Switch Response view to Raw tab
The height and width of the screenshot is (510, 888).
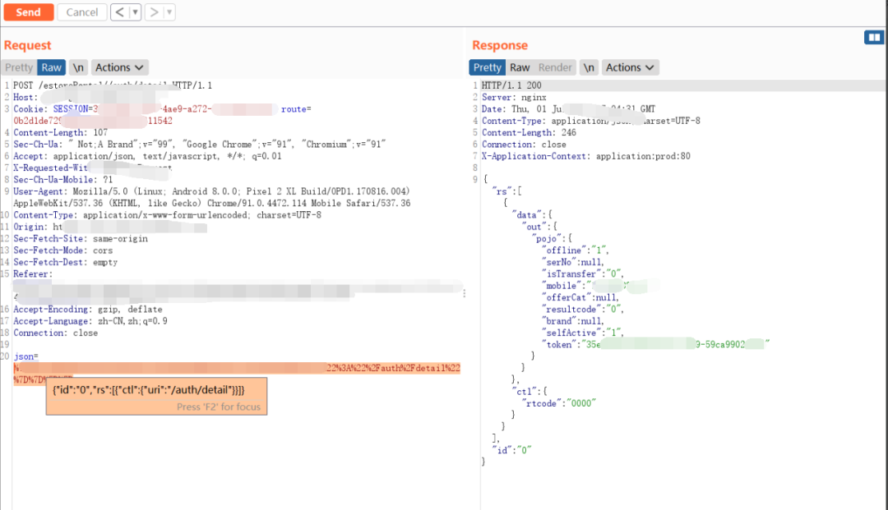[x=520, y=67]
